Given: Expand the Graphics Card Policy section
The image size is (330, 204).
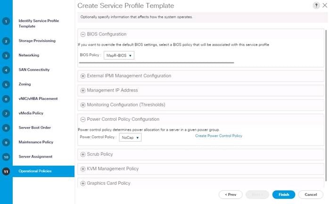Looking at the screenshot, I should click(83, 183).
